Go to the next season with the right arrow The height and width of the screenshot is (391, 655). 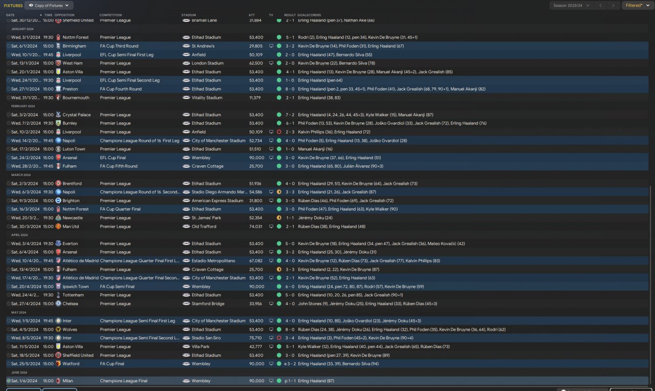[614, 5]
